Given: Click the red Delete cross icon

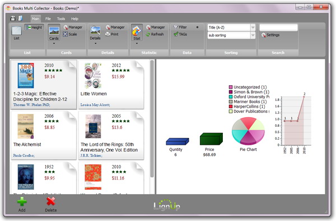Looking at the screenshot, I should click(51, 201).
